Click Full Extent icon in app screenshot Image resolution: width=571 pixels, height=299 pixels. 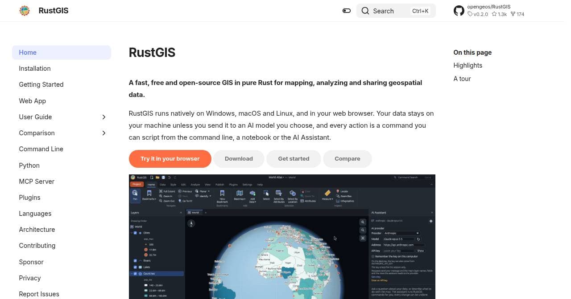(x=161, y=191)
